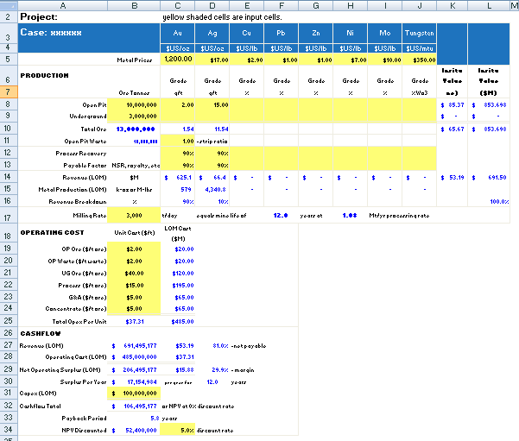
Task: Click 5.0% discount rate input cell
Action: 178,430
